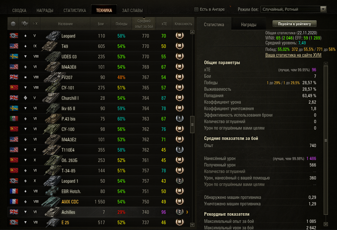Image resolution: width=337 pixels, height=230 pixels.
Task: Click the statistics panel scrollbar handle
Action: [326, 140]
